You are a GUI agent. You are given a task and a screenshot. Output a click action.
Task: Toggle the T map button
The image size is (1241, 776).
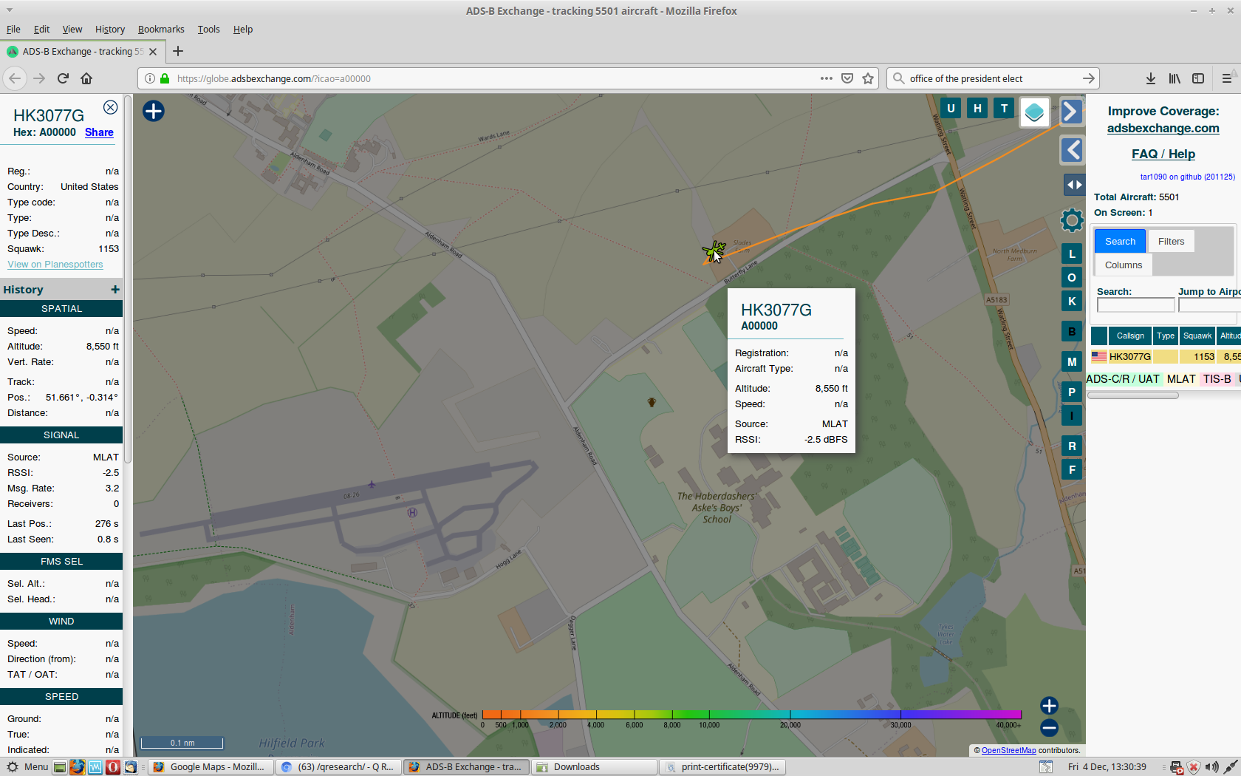click(1004, 108)
